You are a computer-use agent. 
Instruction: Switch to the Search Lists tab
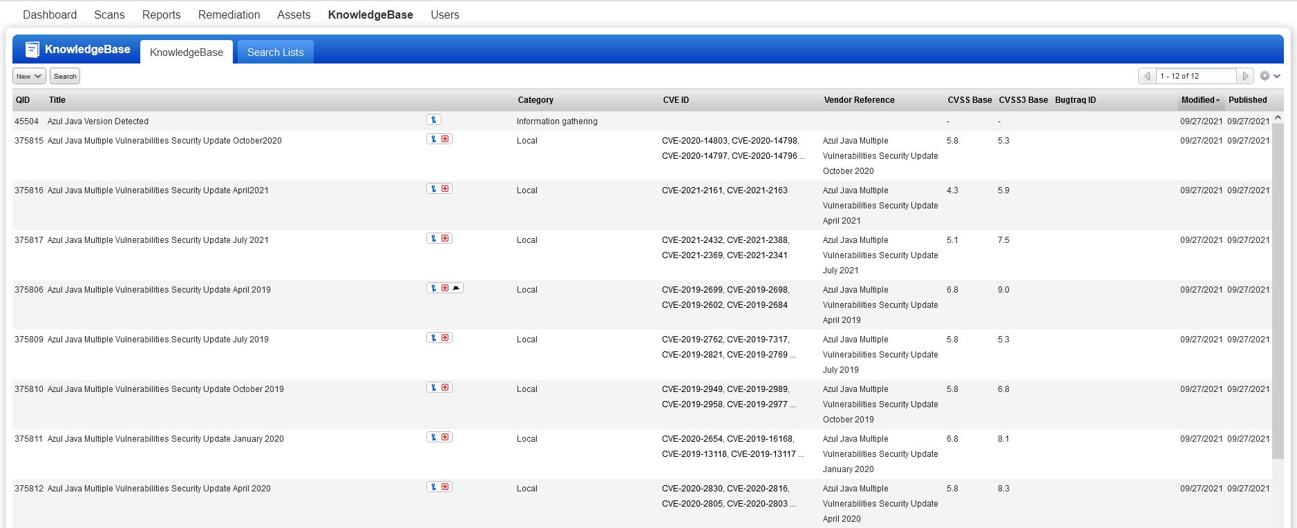tap(276, 52)
